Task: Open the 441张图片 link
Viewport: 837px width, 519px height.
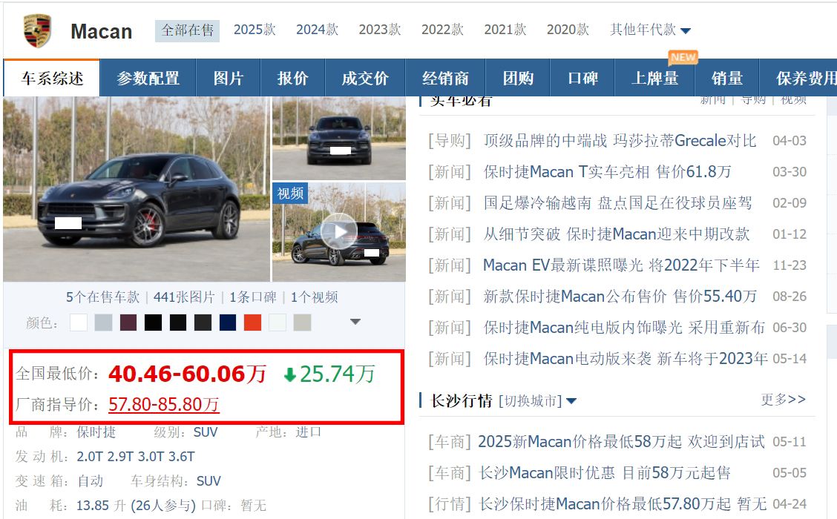Action: 184,297
